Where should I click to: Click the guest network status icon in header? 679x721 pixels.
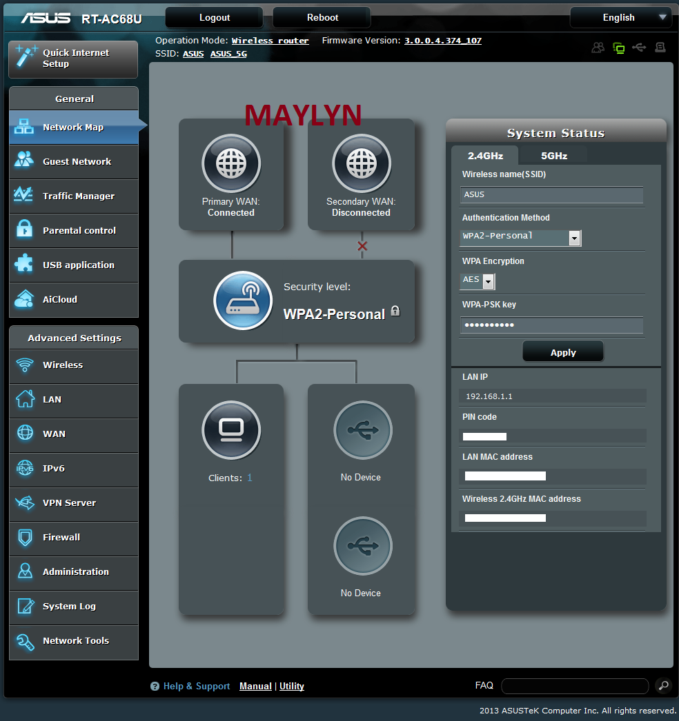point(598,48)
